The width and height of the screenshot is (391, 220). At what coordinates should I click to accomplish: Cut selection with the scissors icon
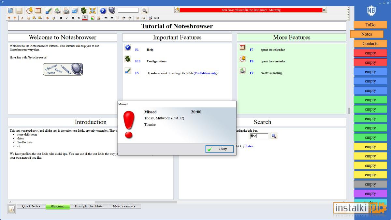click(x=22, y=18)
